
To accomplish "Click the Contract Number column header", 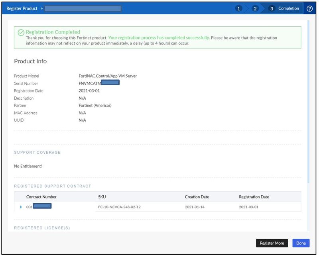I will click(x=41, y=197).
